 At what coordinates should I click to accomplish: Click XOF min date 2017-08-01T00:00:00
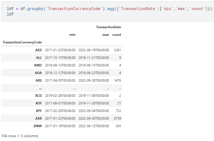[60, 103]
